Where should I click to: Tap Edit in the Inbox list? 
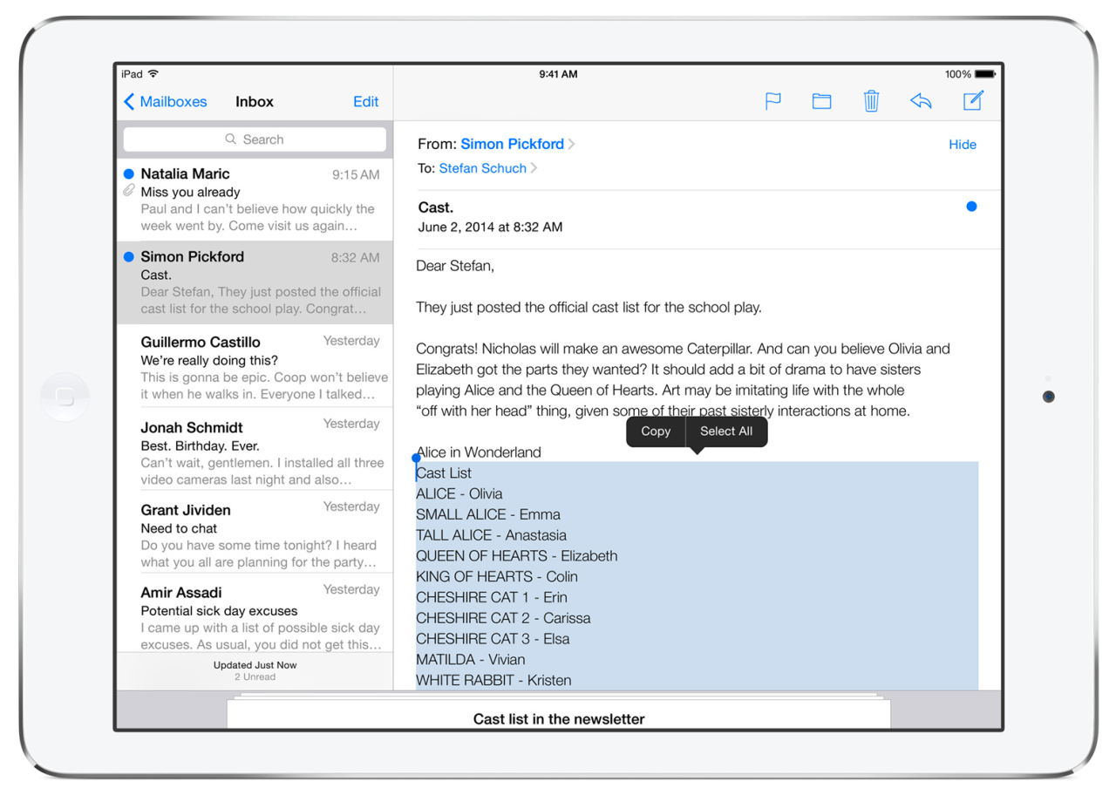[365, 101]
